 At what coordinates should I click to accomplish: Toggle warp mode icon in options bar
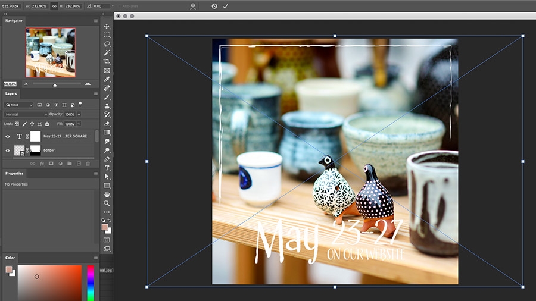click(193, 6)
